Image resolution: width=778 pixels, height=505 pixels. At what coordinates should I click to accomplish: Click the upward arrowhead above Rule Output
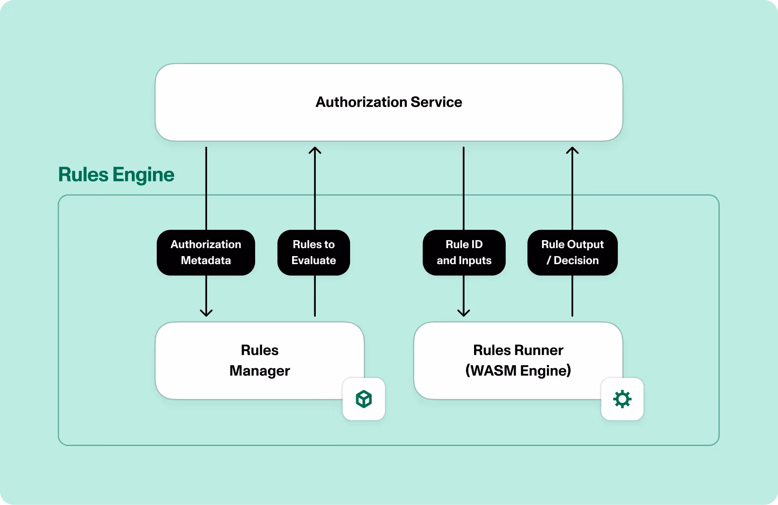572,151
